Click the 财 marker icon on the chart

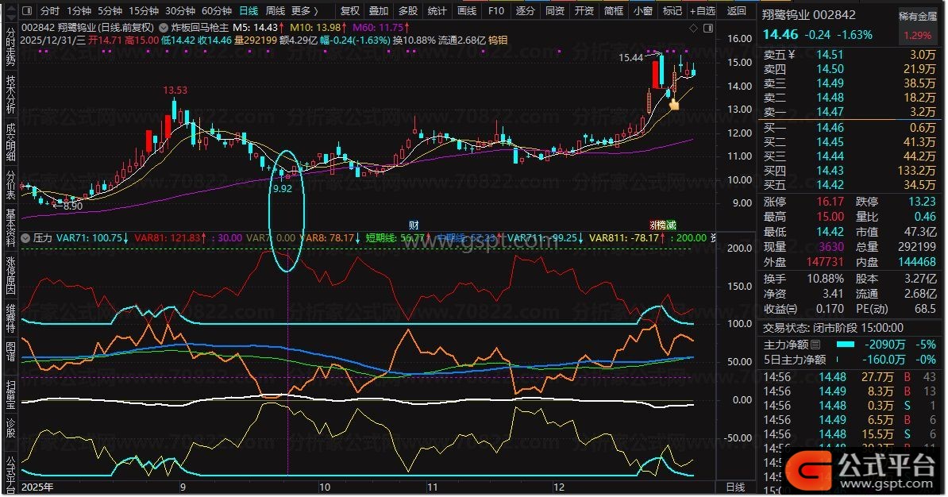tap(414, 225)
